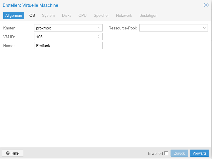
Task: Switch to the Speicher tab
Action: tap(101, 15)
